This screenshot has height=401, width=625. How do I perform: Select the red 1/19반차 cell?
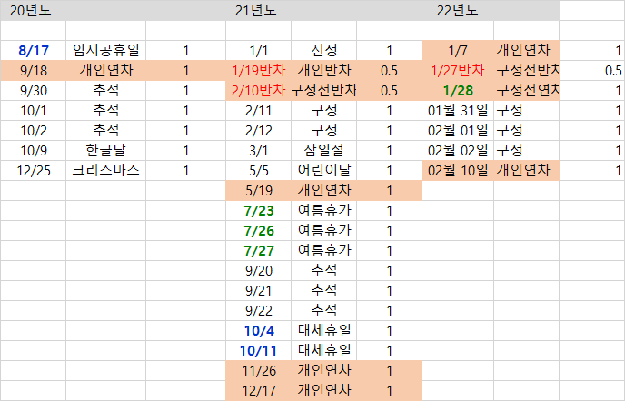(x=258, y=70)
